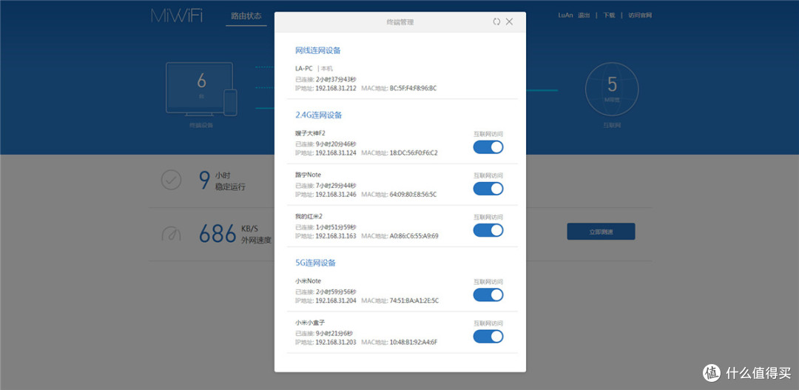Click device name 小米小盒子
Viewport: 799px width, 390px height.
point(310,323)
